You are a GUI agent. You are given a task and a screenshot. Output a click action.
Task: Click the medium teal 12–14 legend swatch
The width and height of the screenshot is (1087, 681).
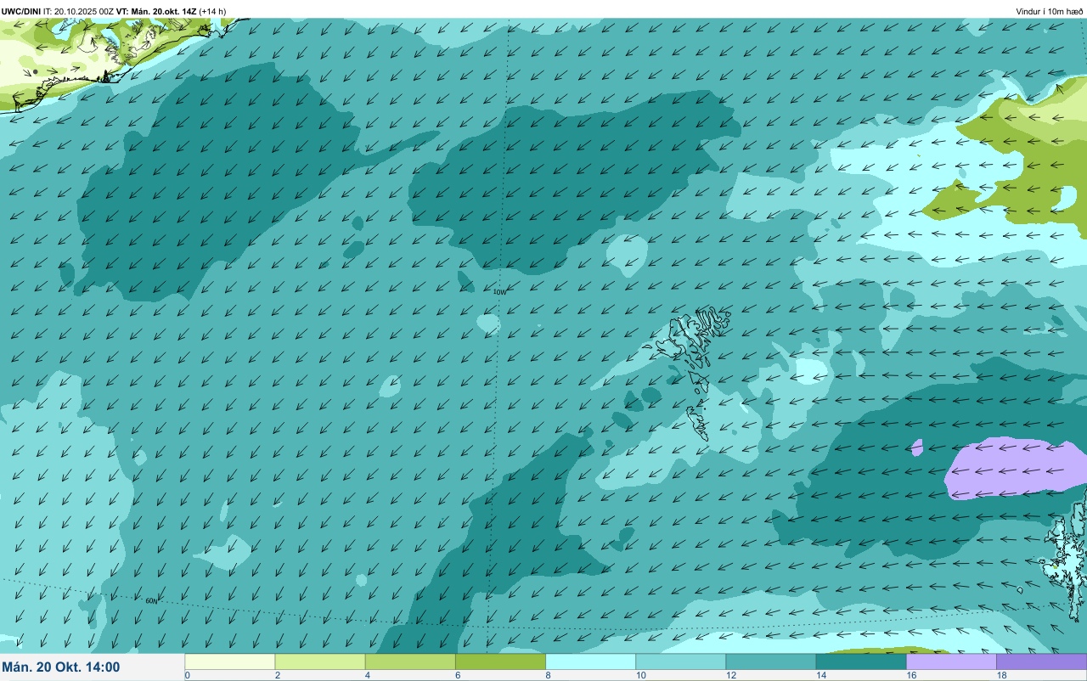coord(771,661)
